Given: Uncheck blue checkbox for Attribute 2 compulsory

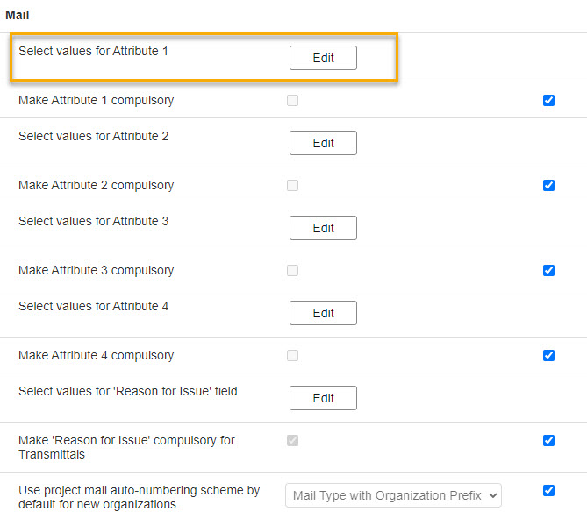Looking at the screenshot, I should pos(548,185).
